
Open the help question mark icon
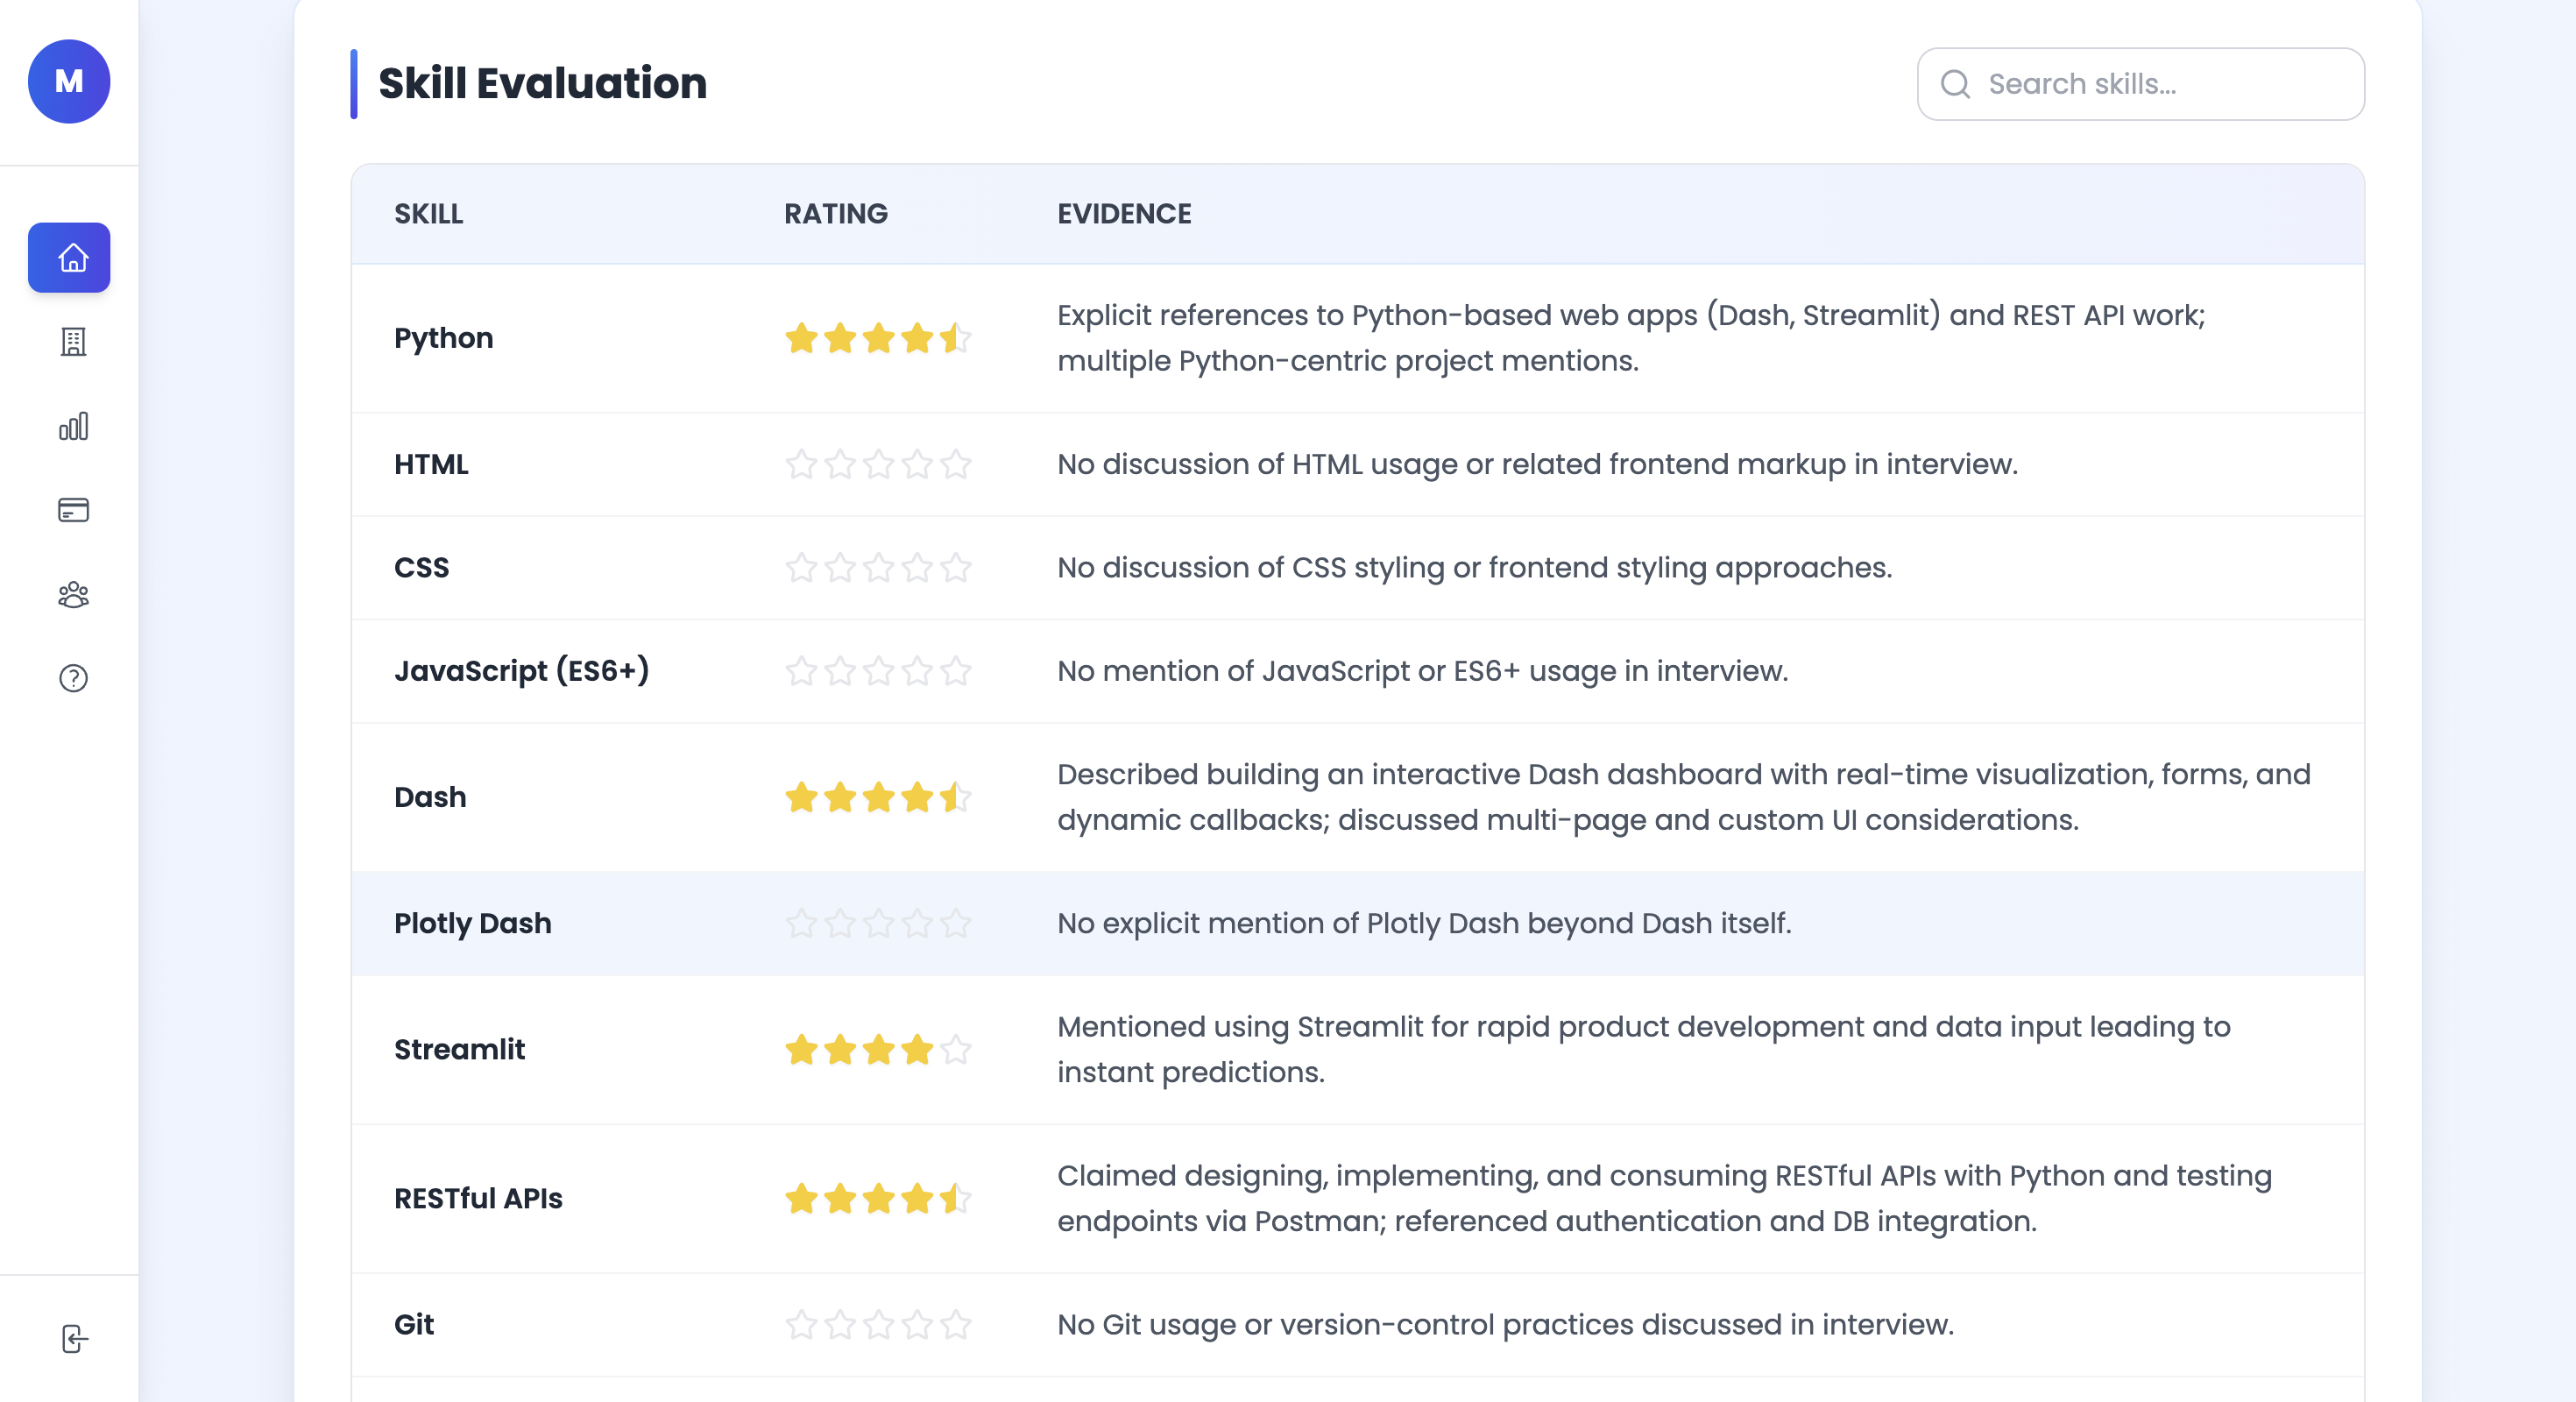click(x=73, y=679)
